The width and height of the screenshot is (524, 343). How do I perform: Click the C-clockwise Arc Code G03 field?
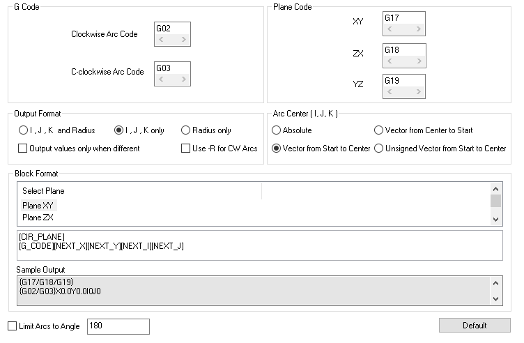[x=172, y=68]
